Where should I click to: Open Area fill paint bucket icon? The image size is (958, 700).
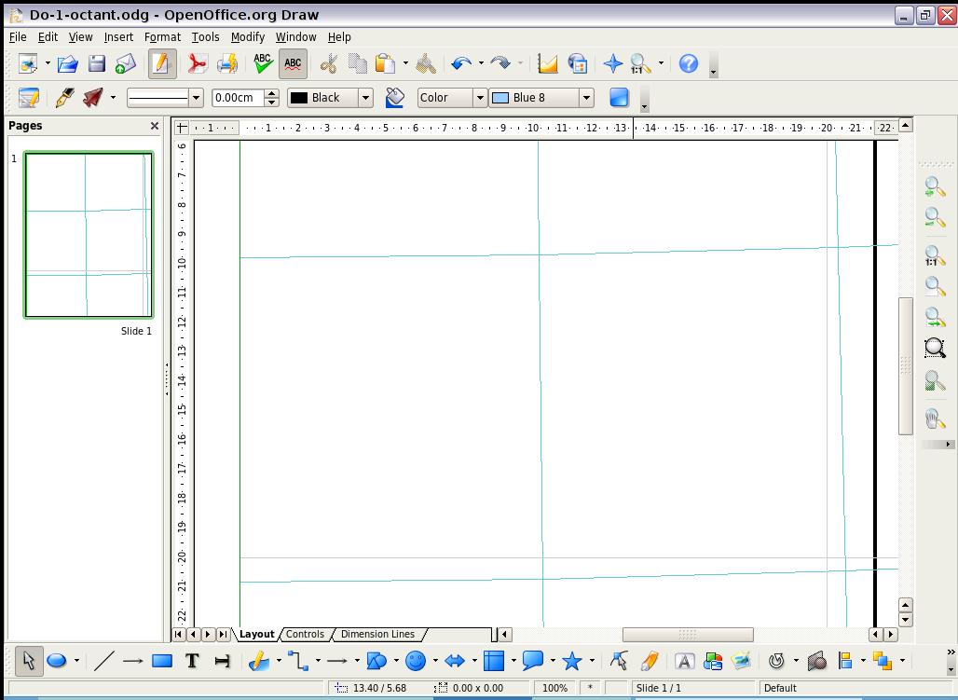pyautogui.click(x=395, y=98)
